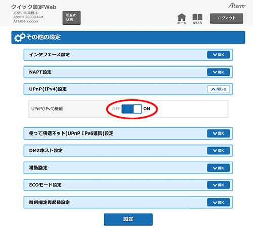Click the OFF label beside the switch
253x232 pixels.
[x=116, y=109]
